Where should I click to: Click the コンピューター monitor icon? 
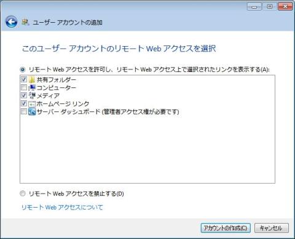coord(32,87)
